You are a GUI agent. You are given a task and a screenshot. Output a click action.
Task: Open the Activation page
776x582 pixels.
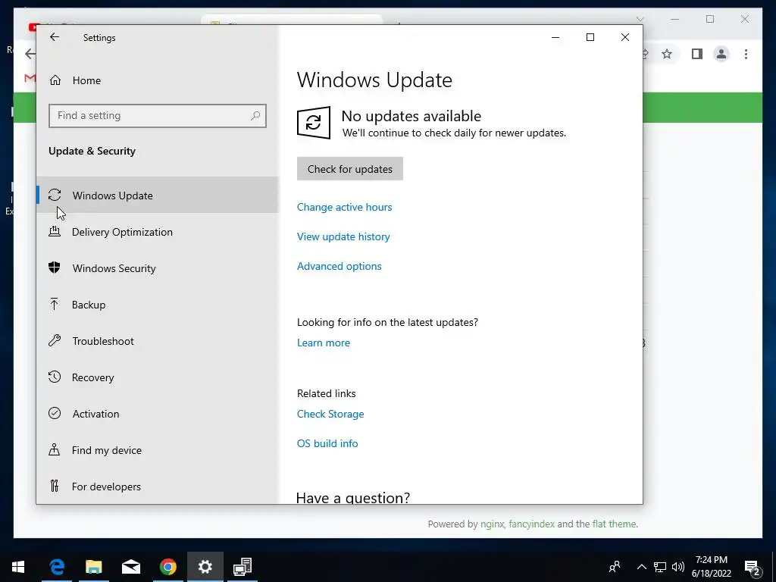tap(158, 414)
